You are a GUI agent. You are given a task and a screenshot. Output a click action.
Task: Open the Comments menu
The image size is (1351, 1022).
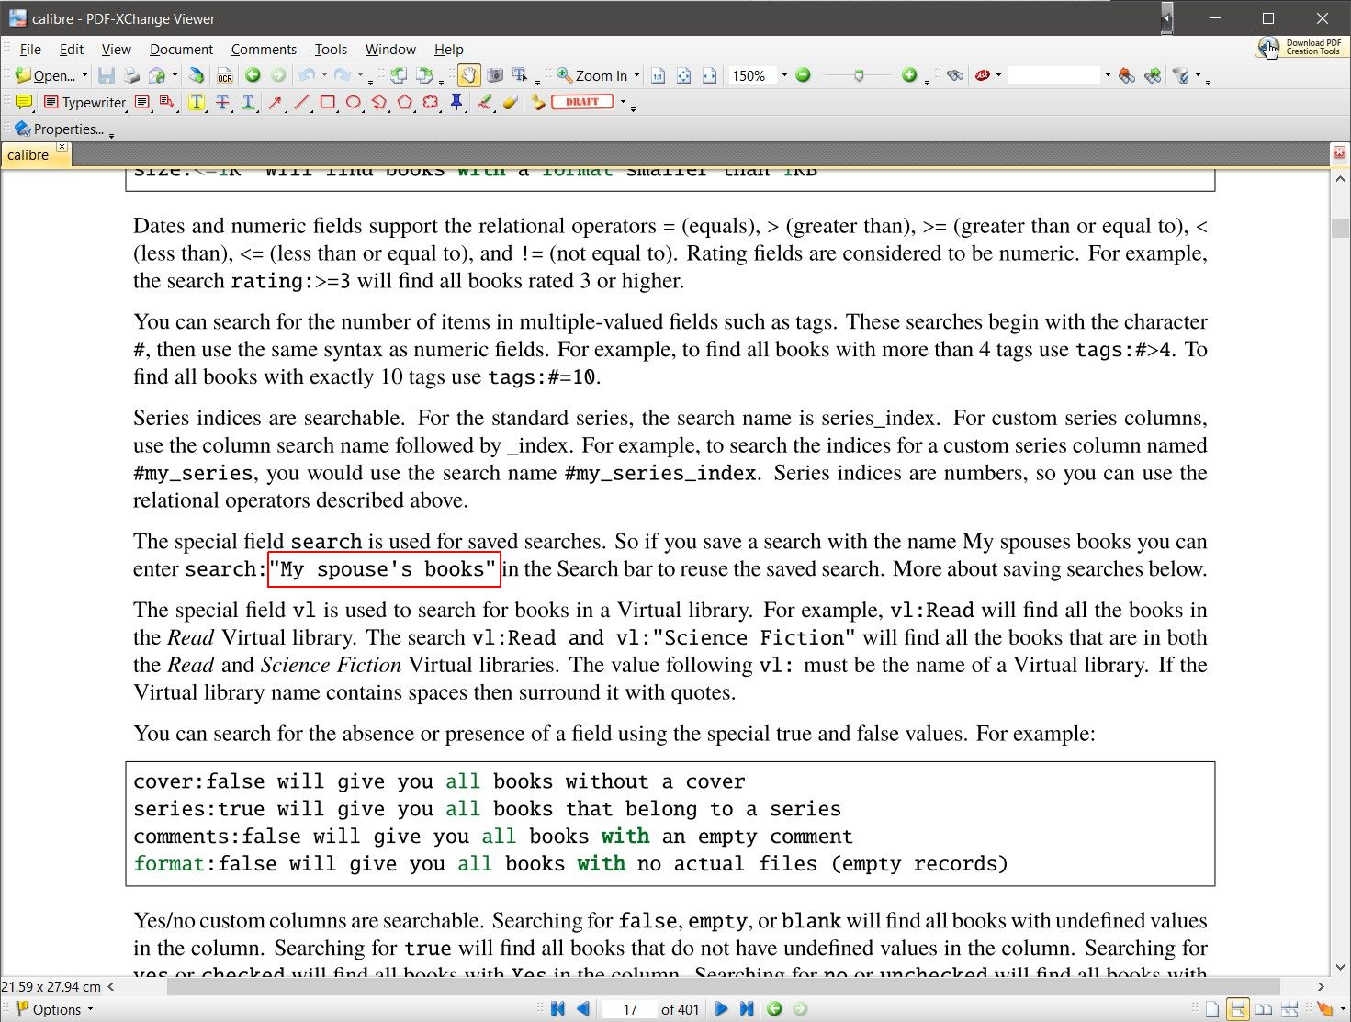click(264, 50)
